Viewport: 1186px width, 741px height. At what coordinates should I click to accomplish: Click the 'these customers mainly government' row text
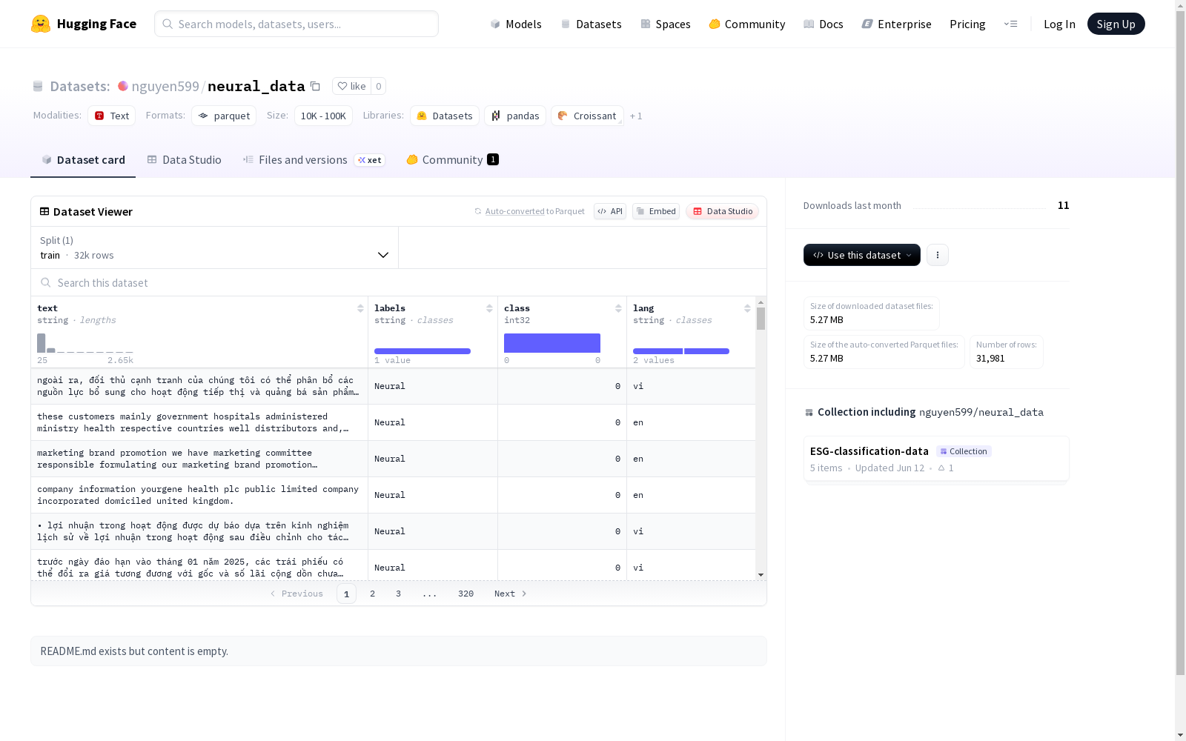pyautogui.click(x=193, y=422)
